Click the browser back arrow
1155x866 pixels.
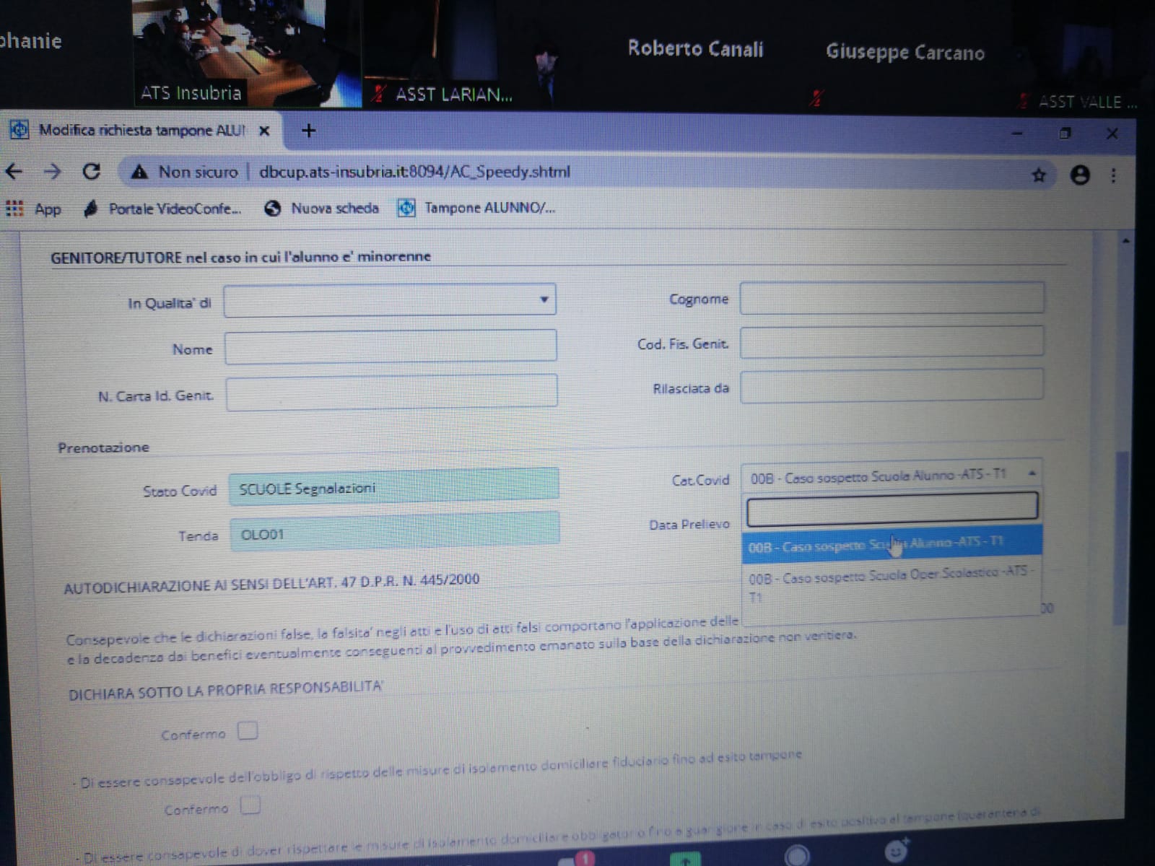[x=14, y=172]
